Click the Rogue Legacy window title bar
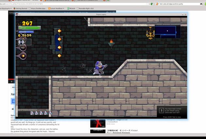This screenshot has height=139, width=206. click(101, 14)
